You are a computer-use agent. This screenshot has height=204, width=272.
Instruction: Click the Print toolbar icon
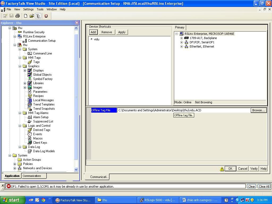tap(18, 16)
